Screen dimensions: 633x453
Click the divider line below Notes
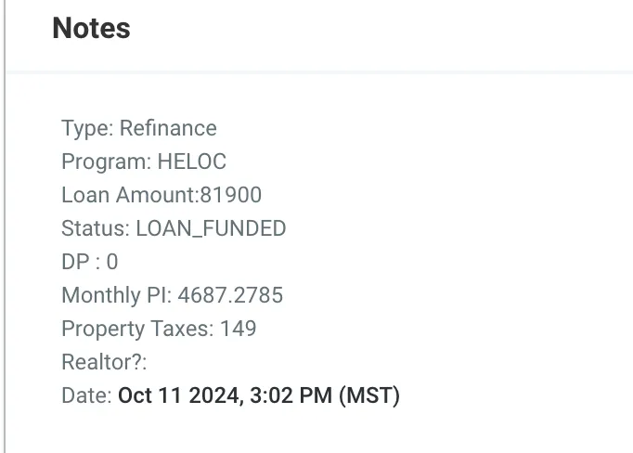pyautogui.click(x=319, y=72)
